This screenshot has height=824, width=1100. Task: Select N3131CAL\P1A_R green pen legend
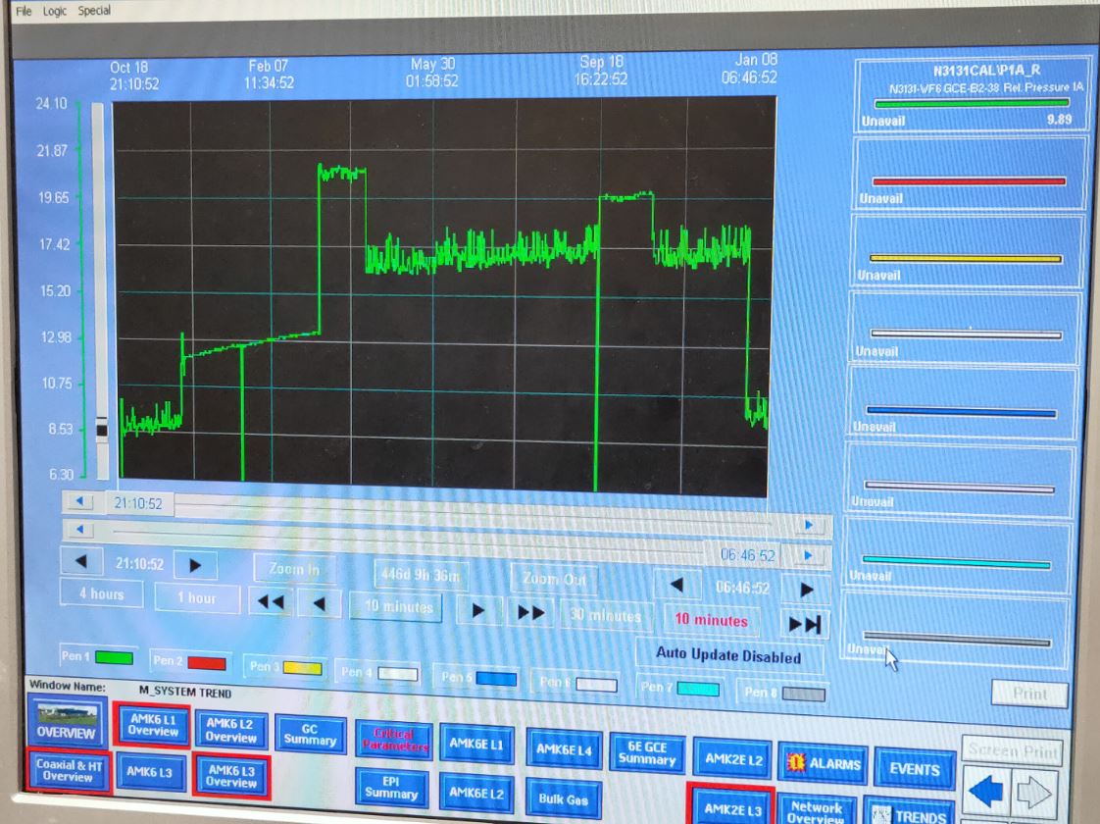coord(972,95)
